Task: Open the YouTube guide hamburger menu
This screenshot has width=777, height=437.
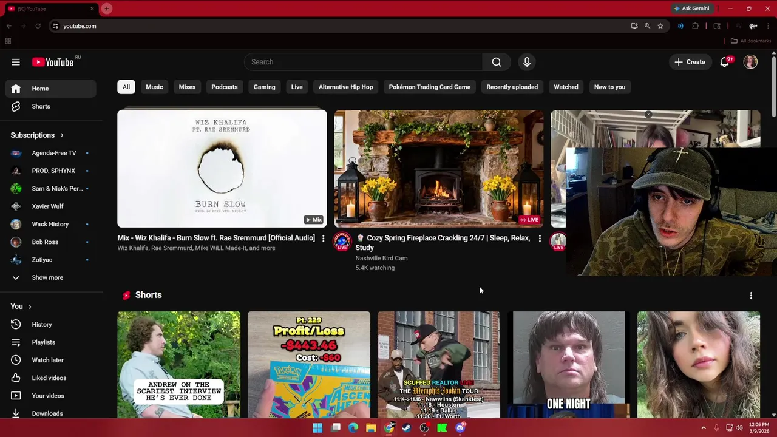Action: pyautogui.click(x=16, y=62)
